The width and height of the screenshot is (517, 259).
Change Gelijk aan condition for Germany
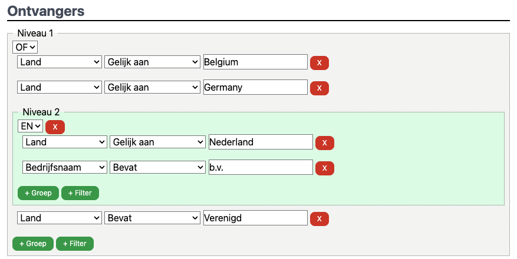pos(152,87)
